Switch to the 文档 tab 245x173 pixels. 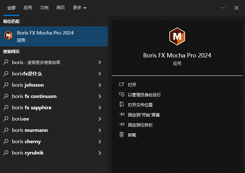[44, 8]
